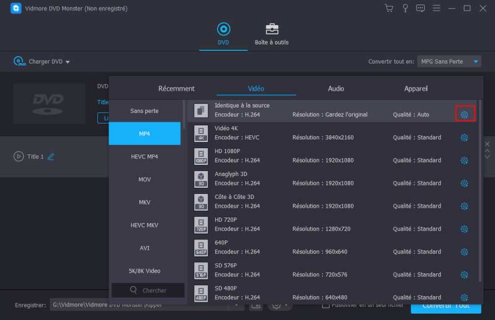
Task: Click the shopping cart purchase icon
Action: point(389,9)
